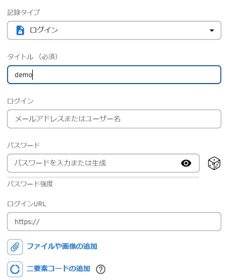The image size is (228, 280).
Task: Click the 二要素コードの追加 link
Action: [x=58, y=268]
